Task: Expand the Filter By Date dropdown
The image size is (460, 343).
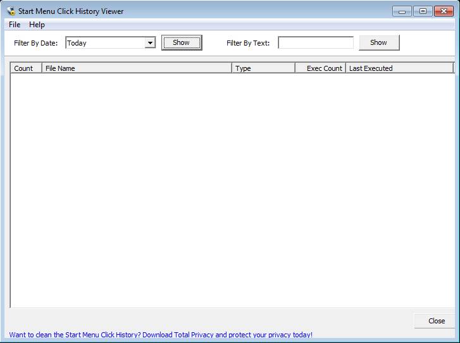Action: pos(150,43)
